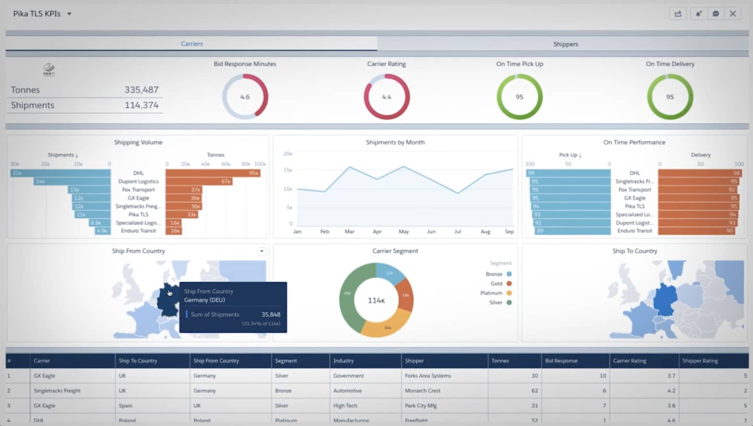Switch to the Shippers tab
The image size is (753, 426).
565,44
